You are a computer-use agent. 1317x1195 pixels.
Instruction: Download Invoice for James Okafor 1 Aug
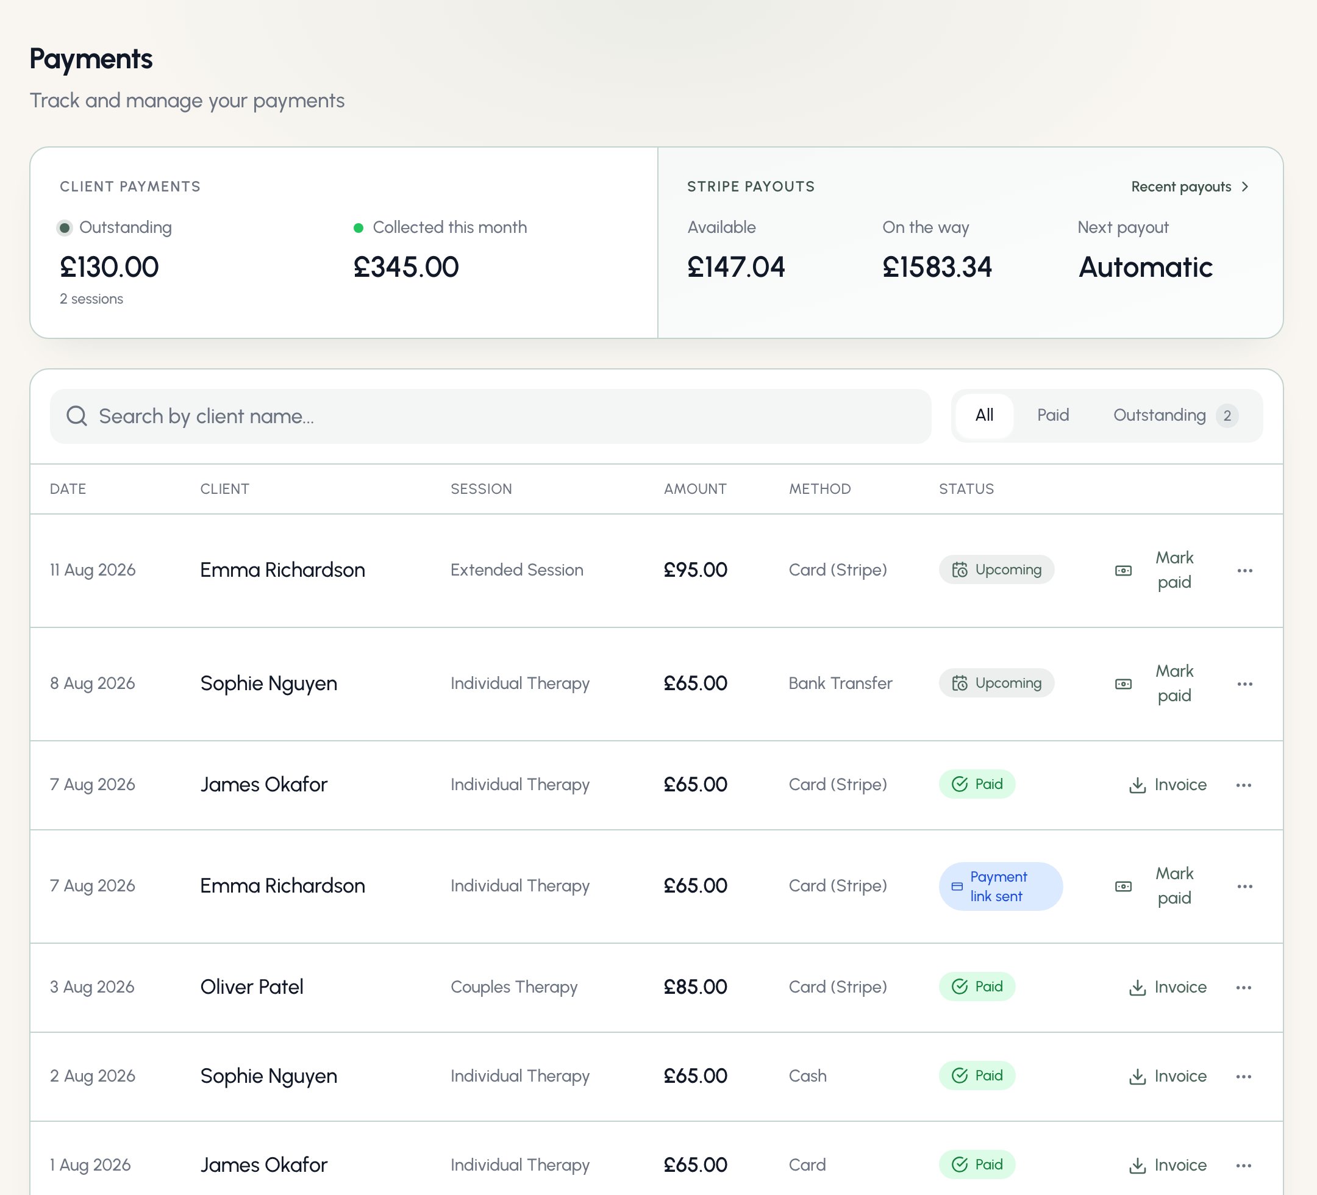click(x=1168, y=1165)
